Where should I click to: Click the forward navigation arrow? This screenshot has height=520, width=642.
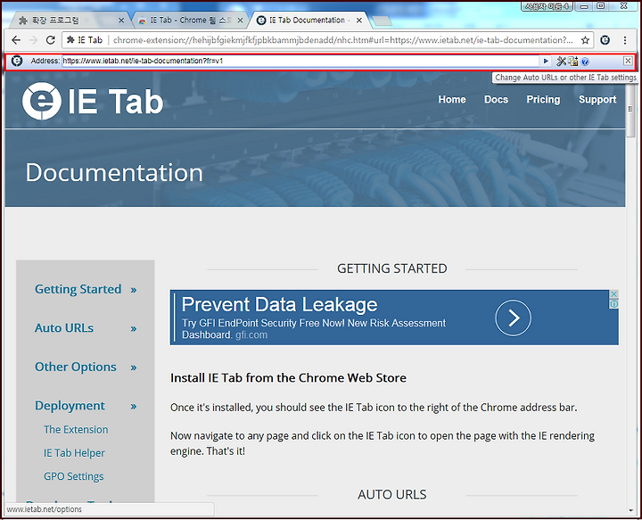click(x=33, y=40)
